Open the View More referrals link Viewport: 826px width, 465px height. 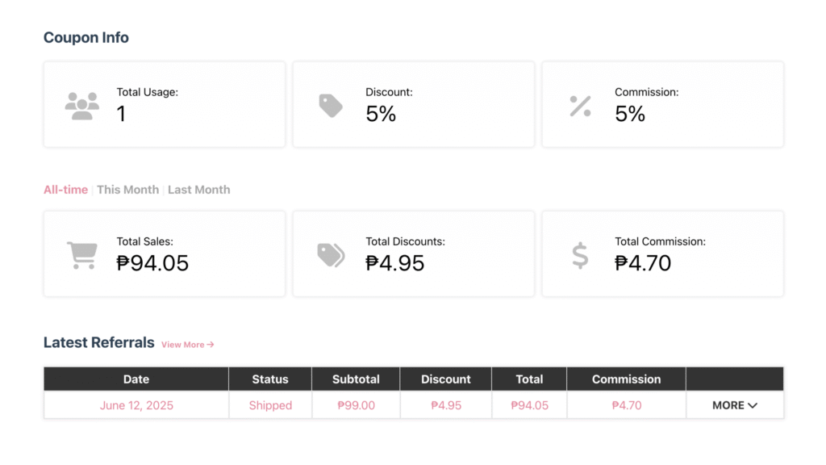(187, 345)
